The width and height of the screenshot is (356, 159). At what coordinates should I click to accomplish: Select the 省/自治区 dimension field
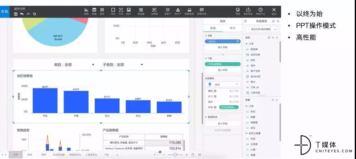[256, 77]
